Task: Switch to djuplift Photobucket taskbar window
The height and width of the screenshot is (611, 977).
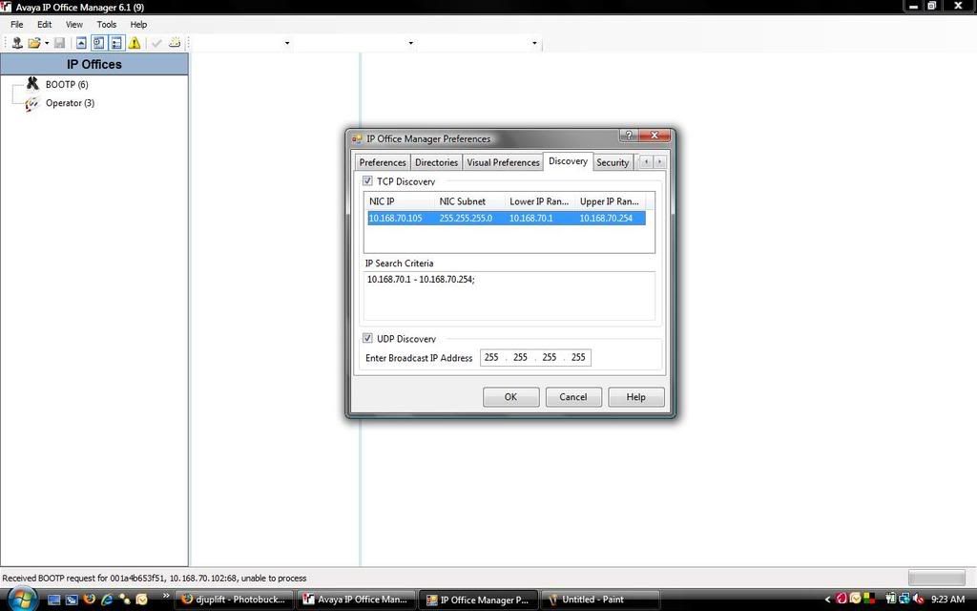Action: 234,600
